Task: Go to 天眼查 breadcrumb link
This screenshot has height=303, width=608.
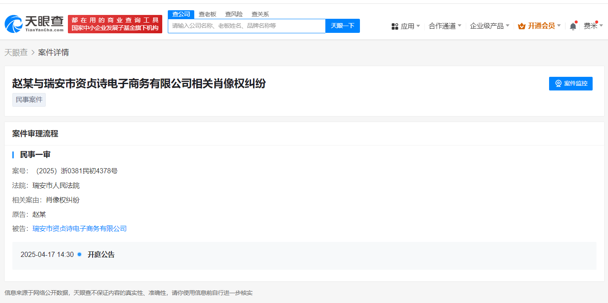Action: pyautogui.click(x=16, y=52)
